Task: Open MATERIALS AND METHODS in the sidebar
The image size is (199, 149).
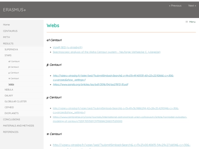Action: coord(18,125)
